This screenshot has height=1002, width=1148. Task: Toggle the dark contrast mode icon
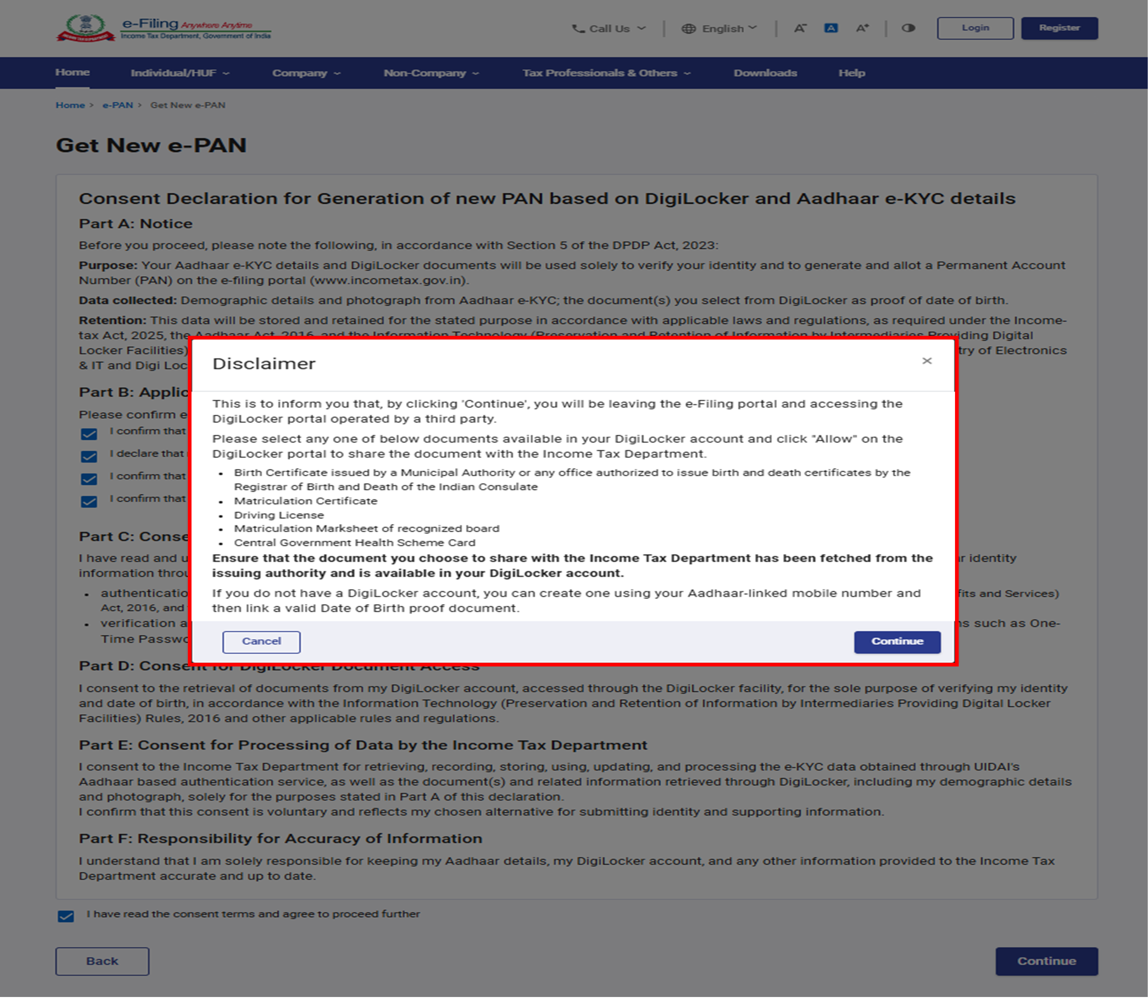click(x=908, y=28)
